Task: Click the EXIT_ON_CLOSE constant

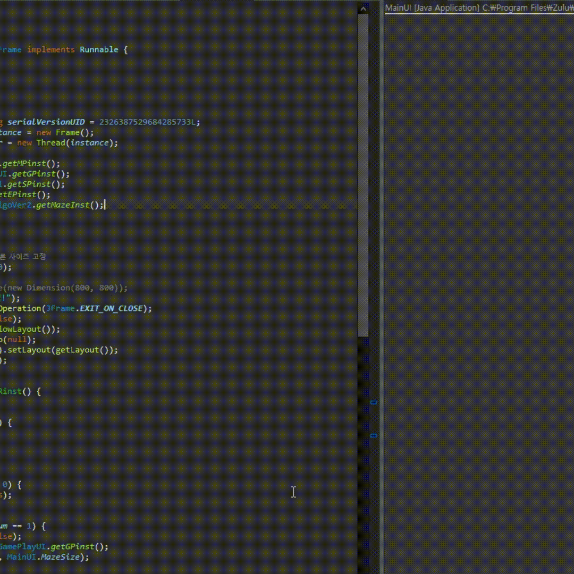Action: pyautogui.click(x=111, y=309)
